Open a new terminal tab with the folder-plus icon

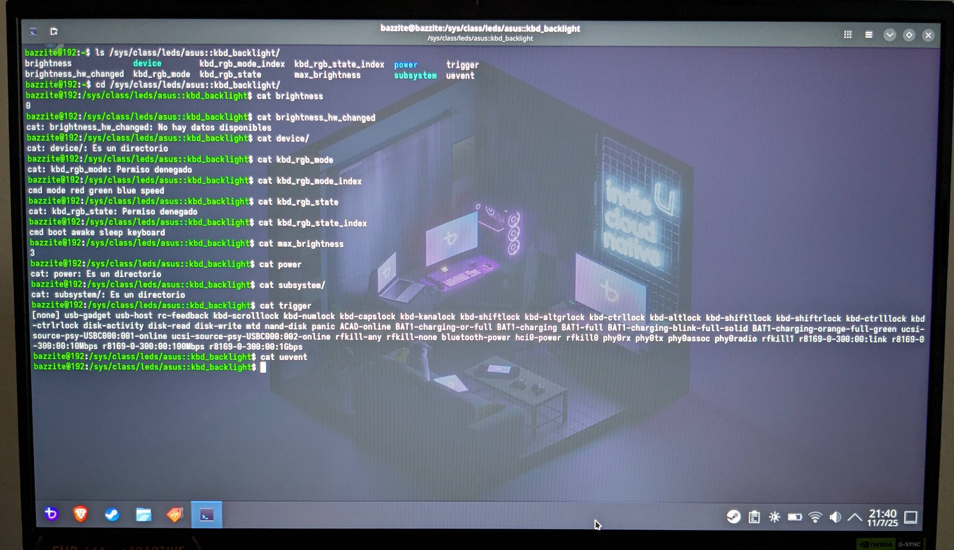click(54, 31)
